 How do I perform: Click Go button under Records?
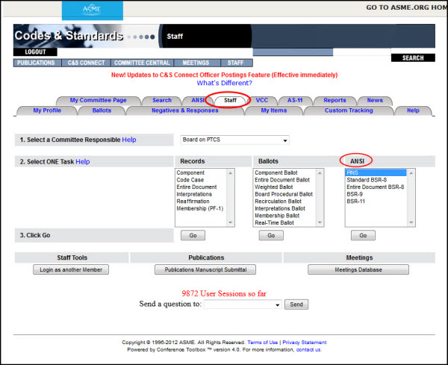[193, 235]
